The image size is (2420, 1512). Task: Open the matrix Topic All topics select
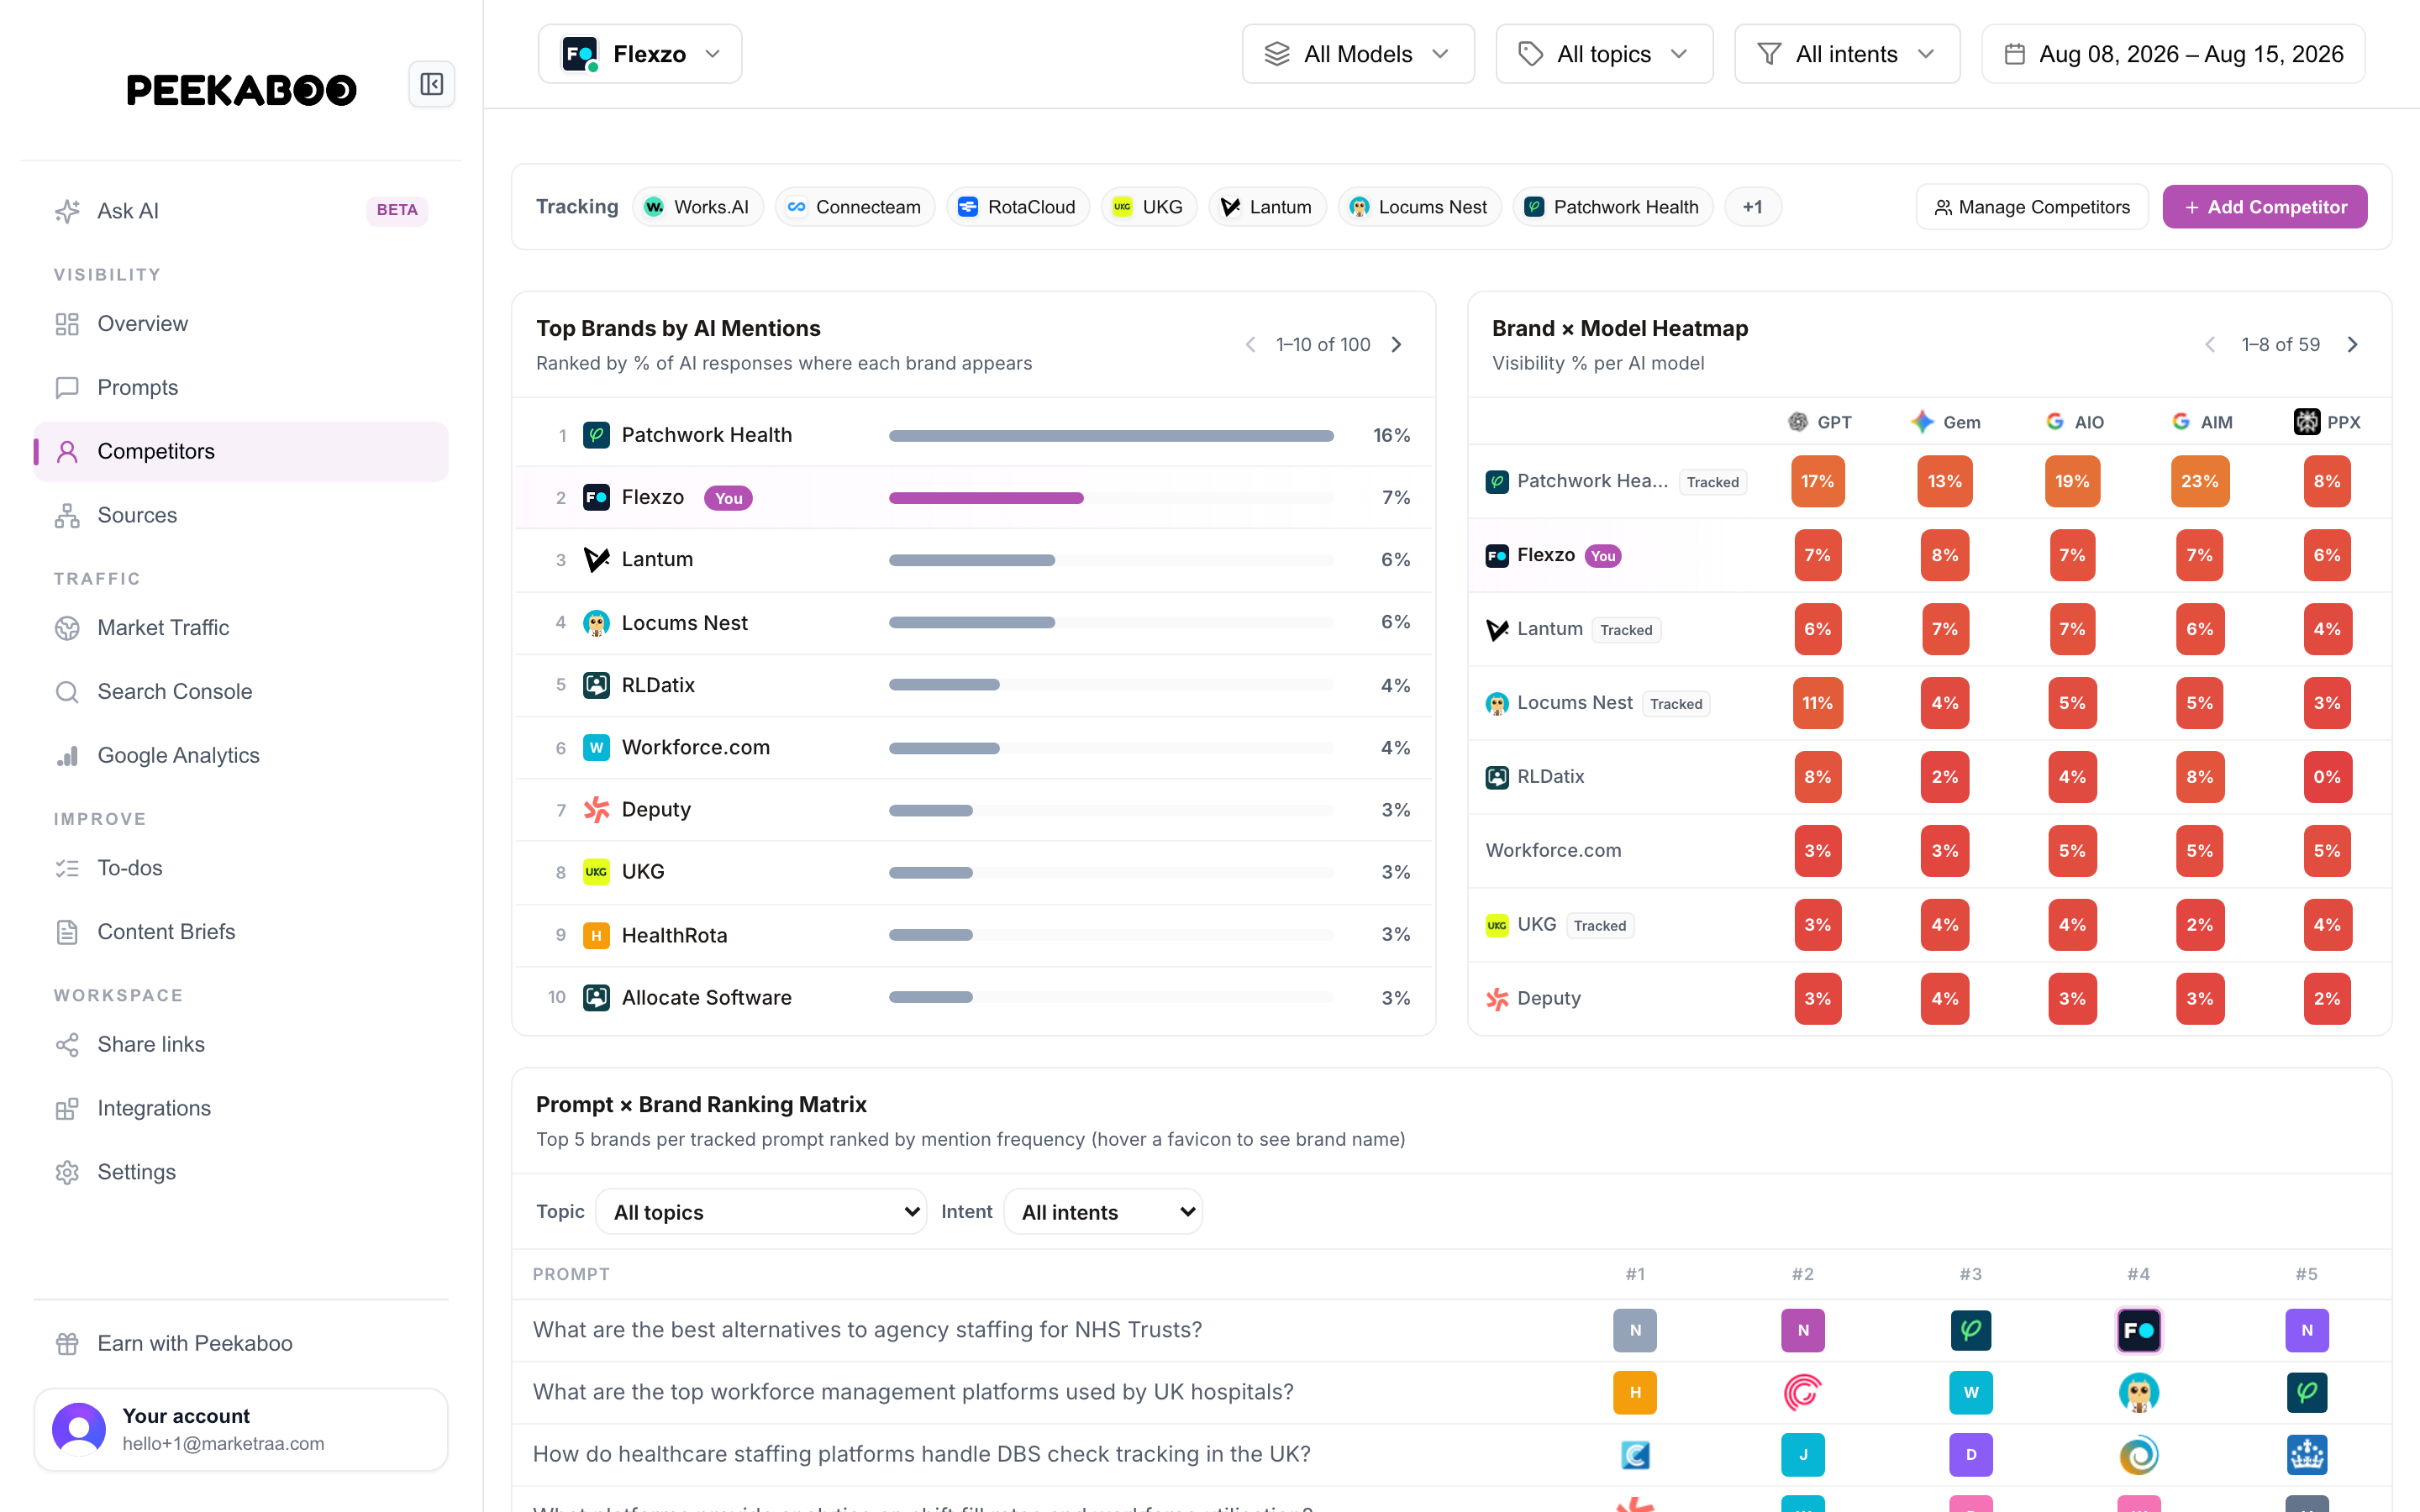(761, 1212)
